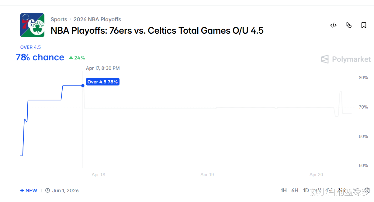Image resolution: width=374 pixels, height=202 pixels.
Task: Bookmark this 76ers vs. Celtics market
Action: (364, 25)
